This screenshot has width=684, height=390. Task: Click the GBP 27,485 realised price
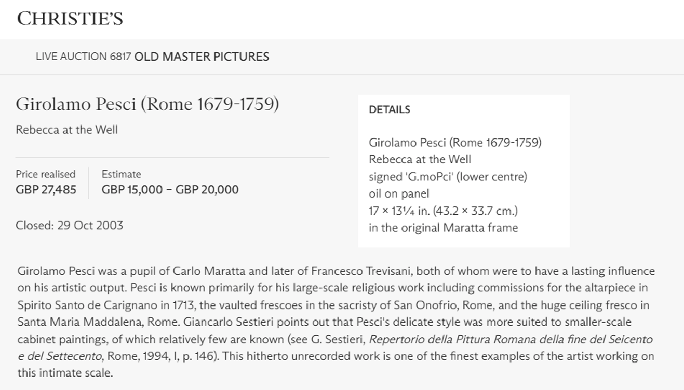point(46,190)
